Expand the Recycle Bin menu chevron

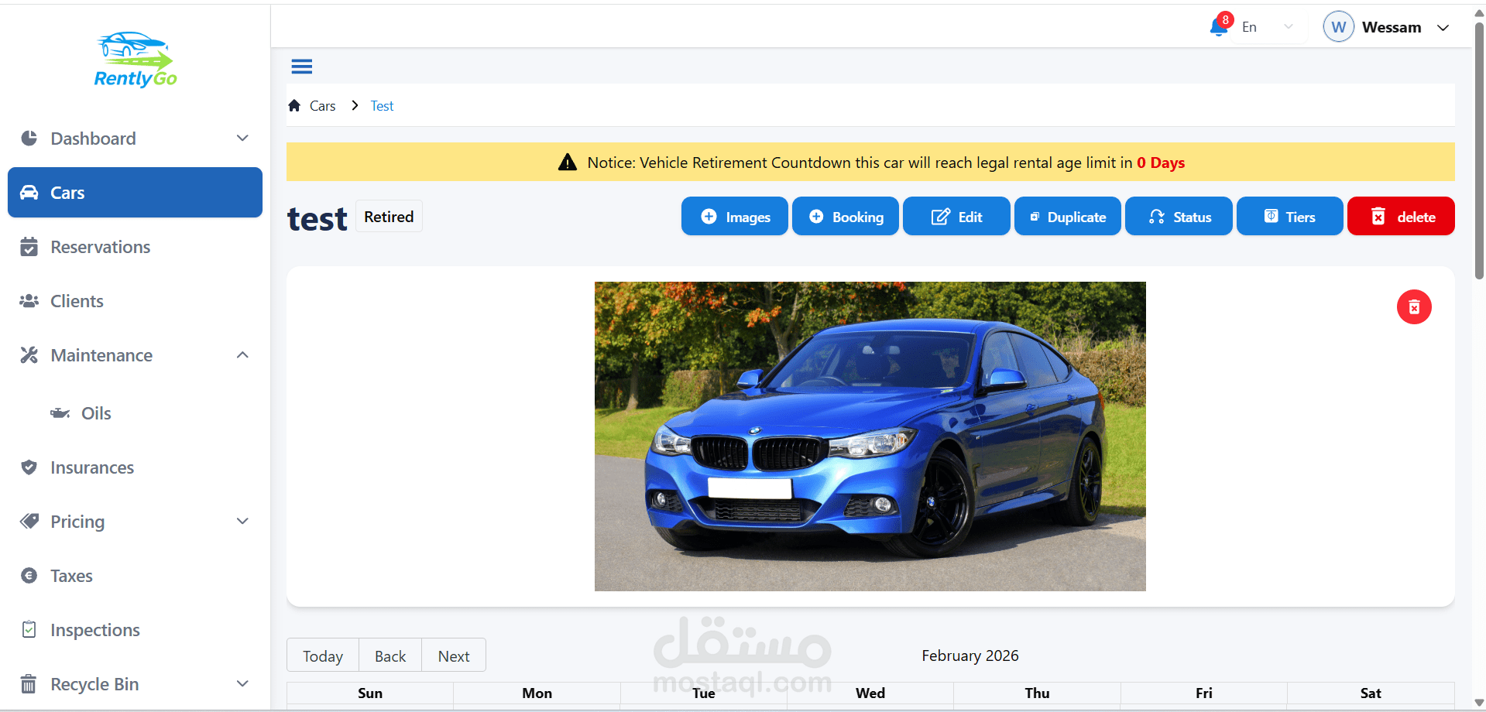pos(242,684)
